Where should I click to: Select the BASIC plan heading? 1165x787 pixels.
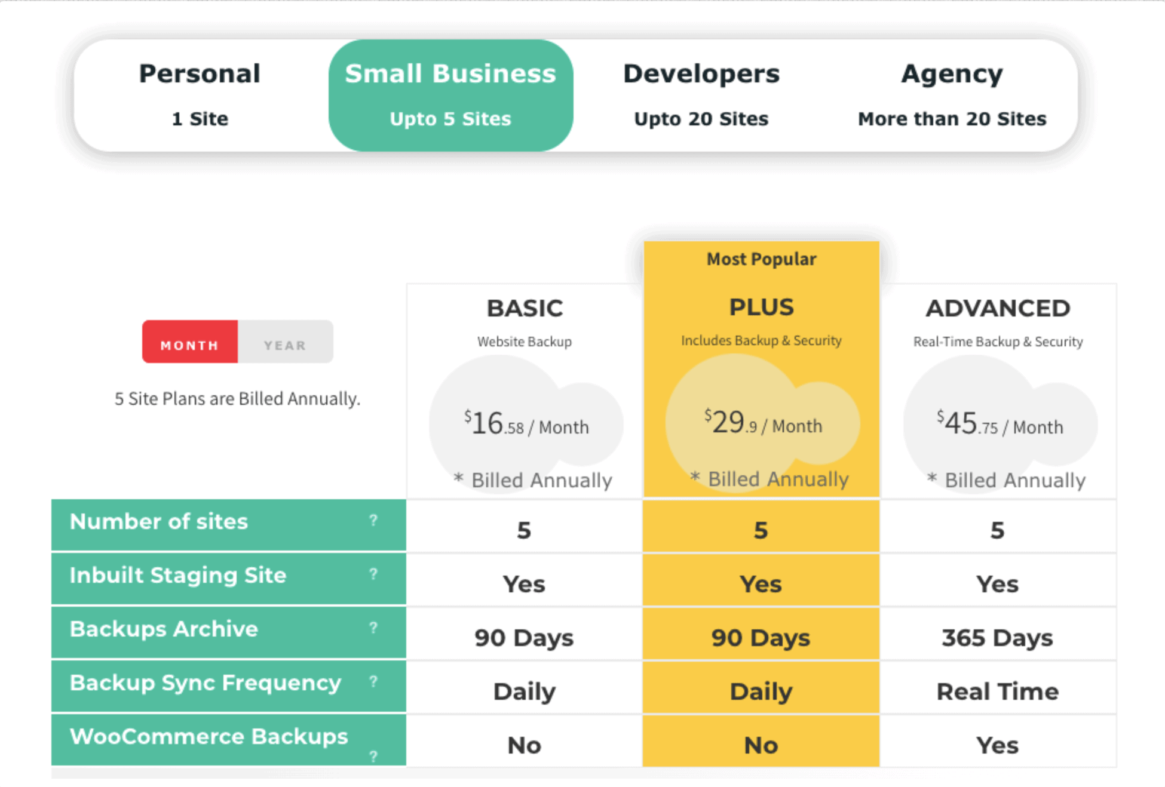click(525, 309)
